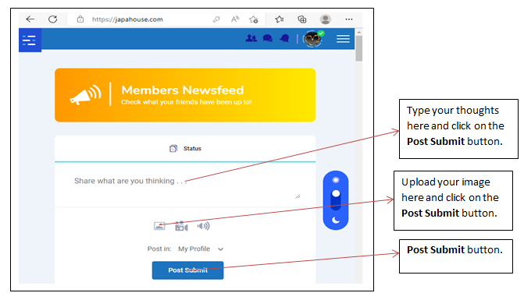Screen dimensions: 524x300
Task: Open friend requests people icon
Action: tap(251, 38)
